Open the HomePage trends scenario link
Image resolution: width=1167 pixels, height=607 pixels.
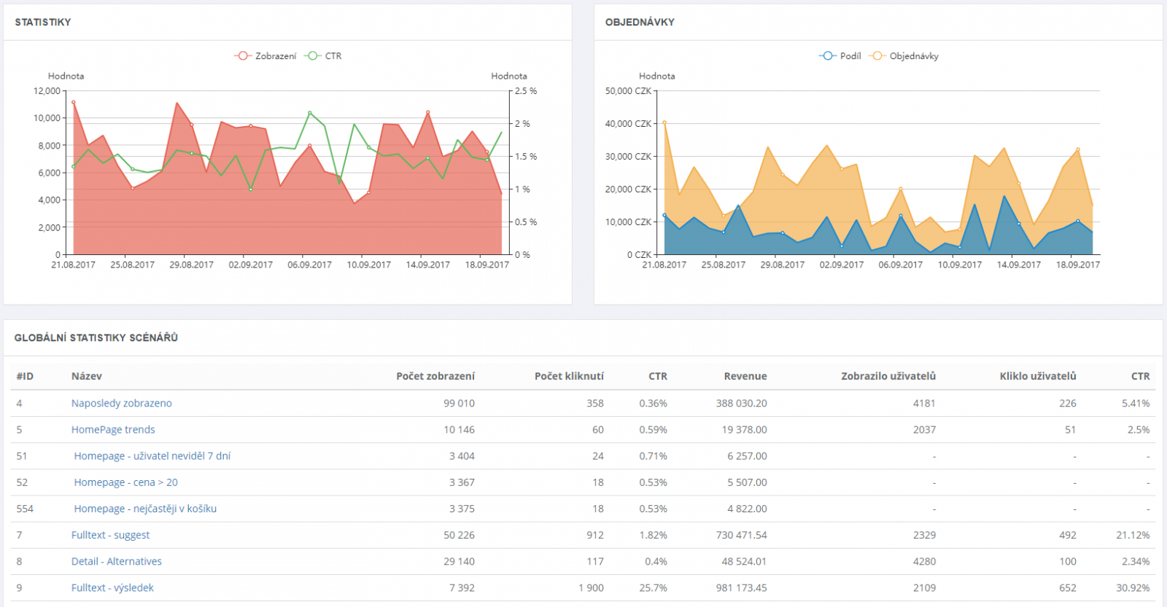pyautogui.click(x=113, y=429)
